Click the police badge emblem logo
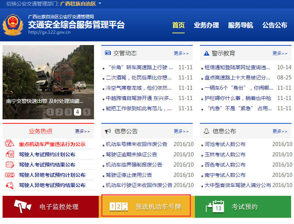This screenshot has height=224, width=294. coord(14,25)
